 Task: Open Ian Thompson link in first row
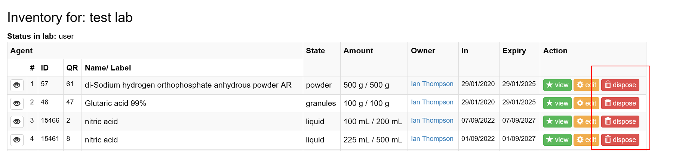click(432, 84)
